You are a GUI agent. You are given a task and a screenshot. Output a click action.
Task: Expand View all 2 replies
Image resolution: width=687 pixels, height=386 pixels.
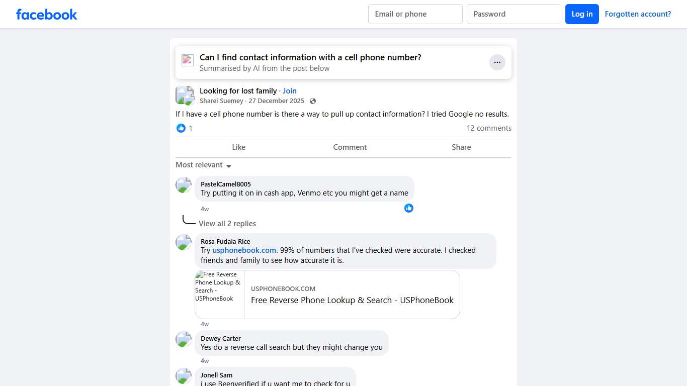(x=227, y=224)
